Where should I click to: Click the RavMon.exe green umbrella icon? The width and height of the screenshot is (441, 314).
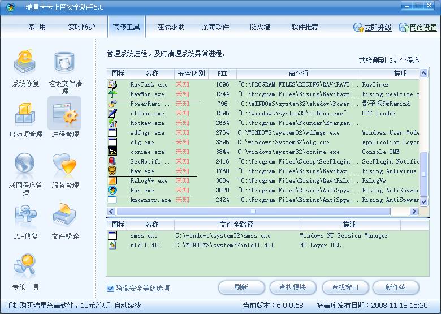click(113, 94)
